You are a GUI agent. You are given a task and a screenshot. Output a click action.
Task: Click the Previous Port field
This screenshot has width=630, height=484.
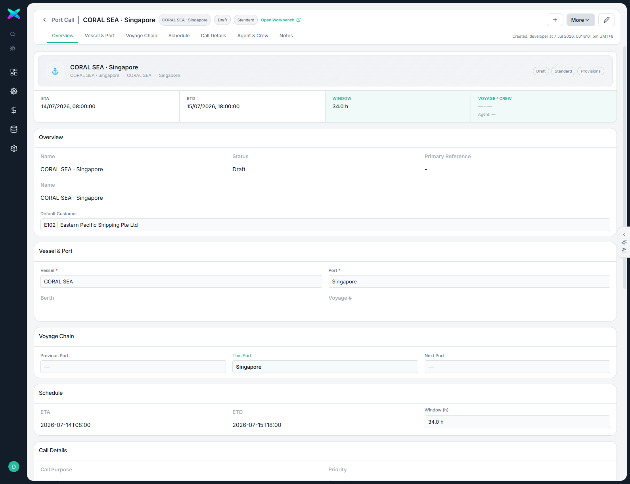pos(133,367)
